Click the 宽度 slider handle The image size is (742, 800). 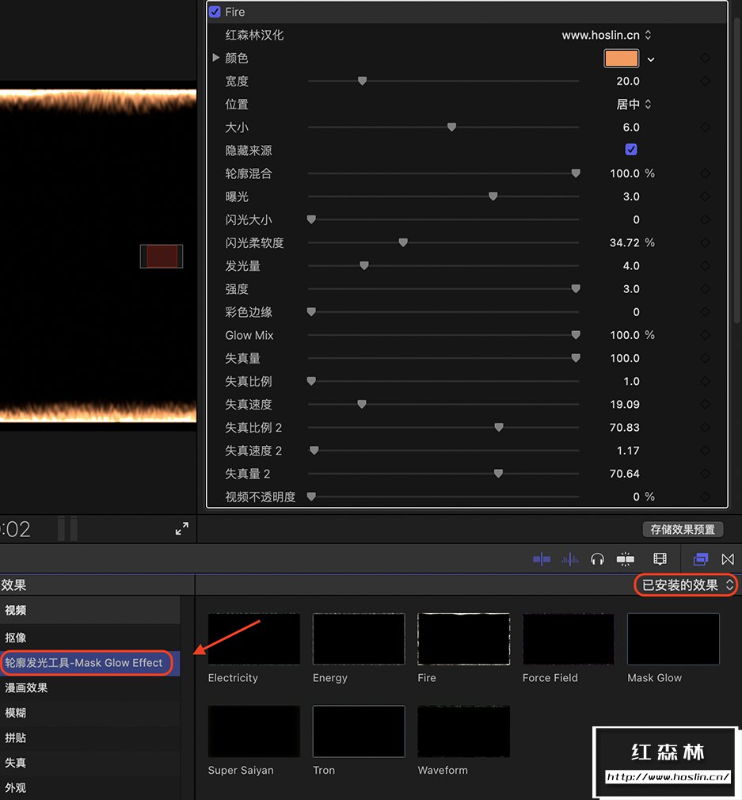tap(362, 81)
